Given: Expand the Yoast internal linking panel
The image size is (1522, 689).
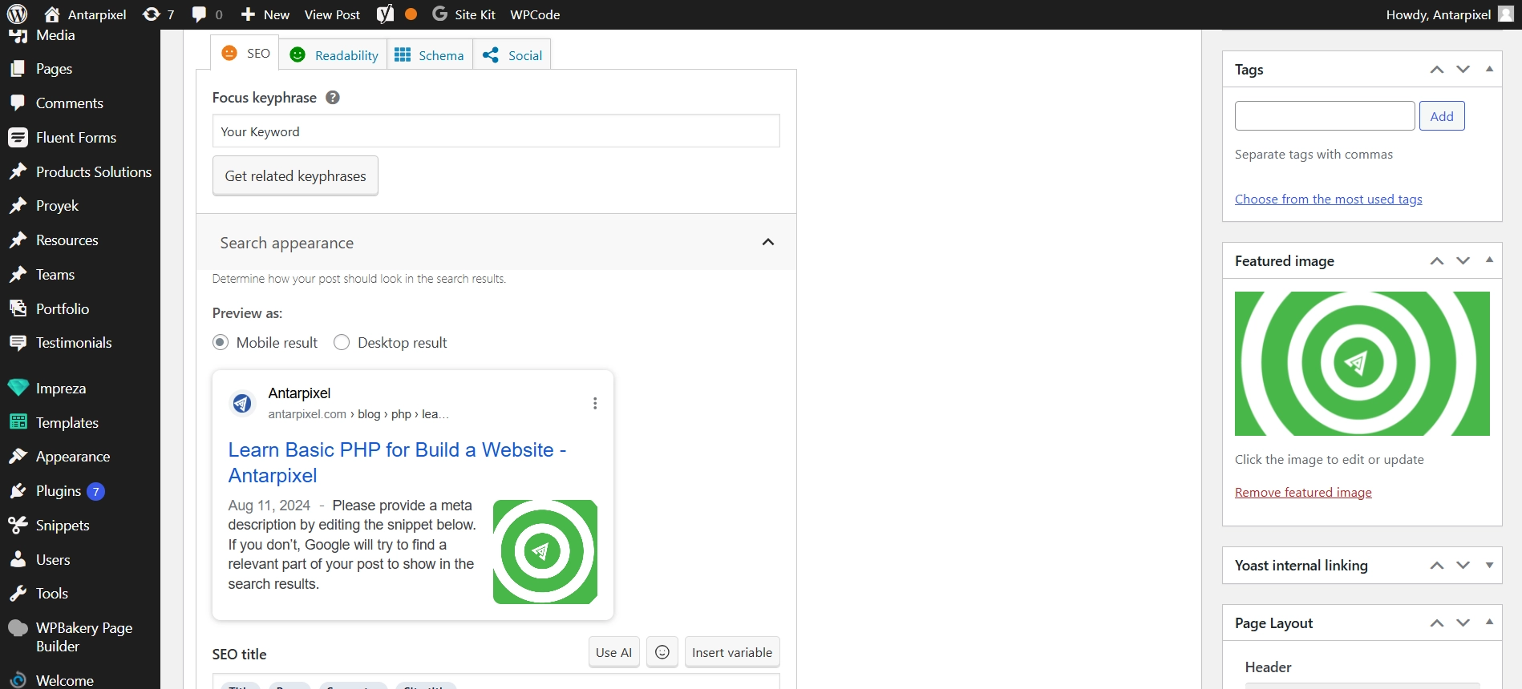Looking at the screenshot, I should (x=1489, y=566).
